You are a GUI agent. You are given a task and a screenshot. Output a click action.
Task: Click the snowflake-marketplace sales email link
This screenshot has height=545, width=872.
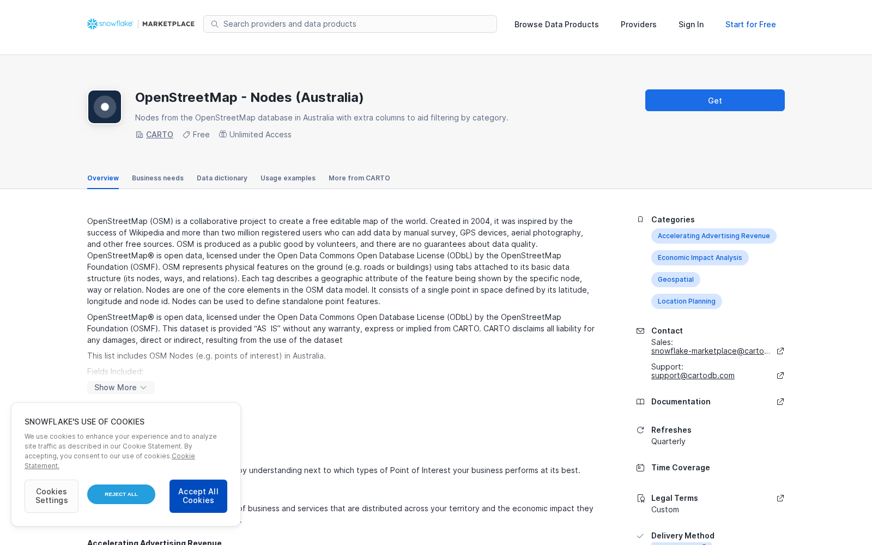pos(711,351)
